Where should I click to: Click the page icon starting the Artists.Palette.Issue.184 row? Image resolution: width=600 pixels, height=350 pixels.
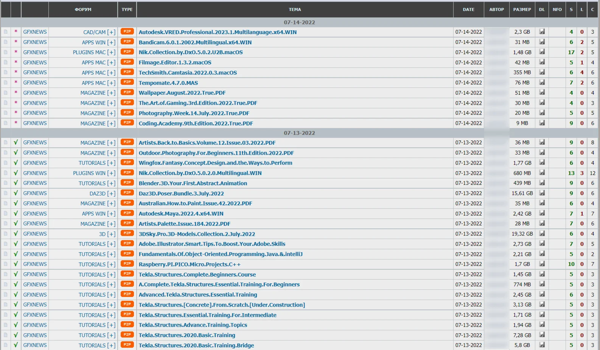pos(6,223)
